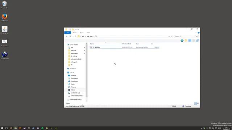Open Explorer help question mark icon
Image resolution: width=232 pixels, height=130 pixels.
(199, 32)
